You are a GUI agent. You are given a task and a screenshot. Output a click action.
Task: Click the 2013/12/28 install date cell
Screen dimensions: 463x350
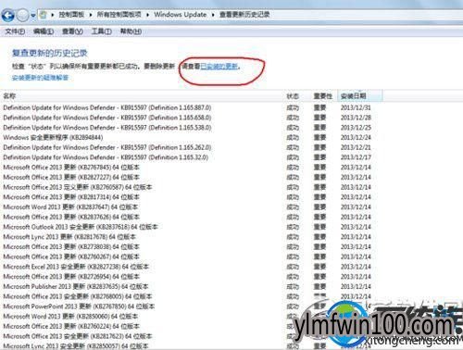356,118
